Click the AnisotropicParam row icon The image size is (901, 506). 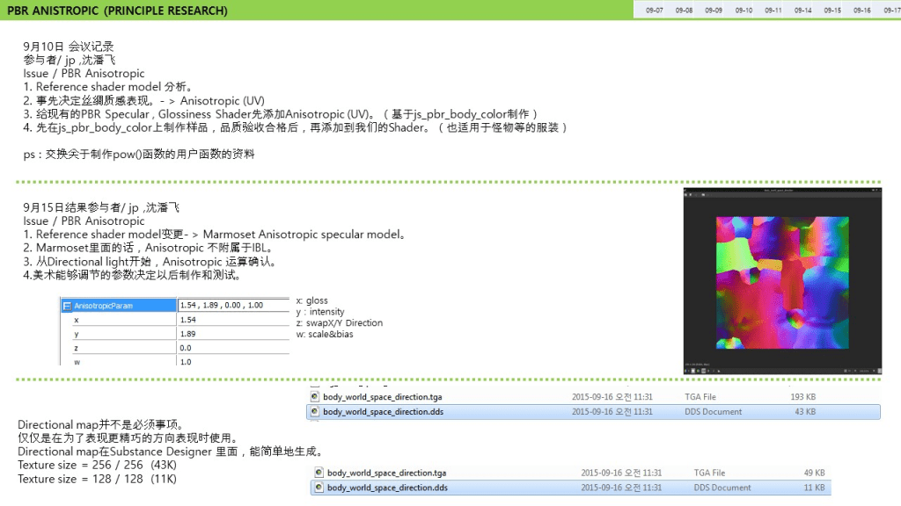[x=67, y=306]
